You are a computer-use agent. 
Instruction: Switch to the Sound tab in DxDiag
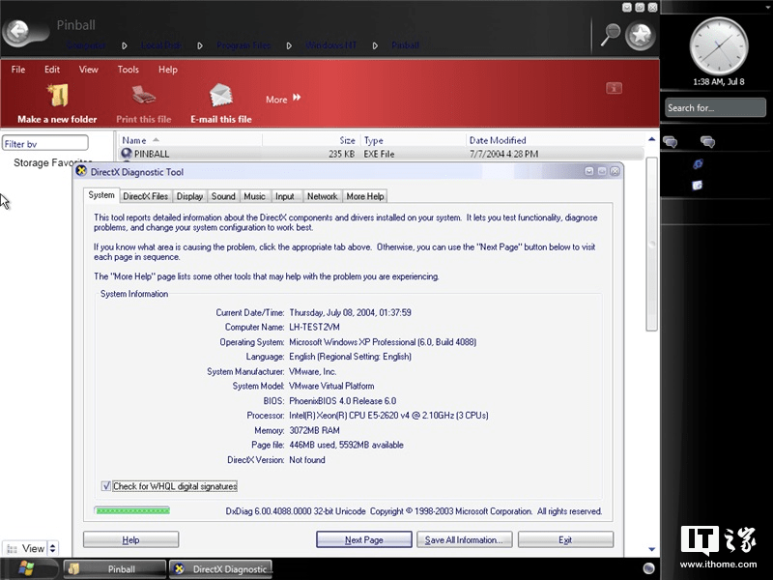pos(222,195)
